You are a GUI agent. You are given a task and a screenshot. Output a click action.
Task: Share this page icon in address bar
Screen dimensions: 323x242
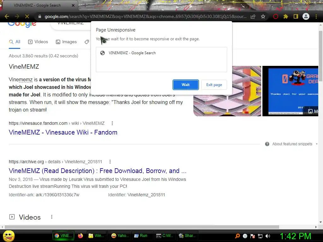tap(253, 16)
